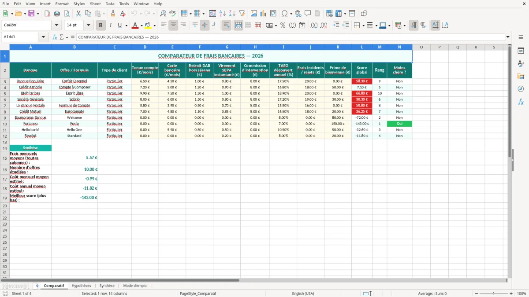529x297 pixels.
Task: Open background color dropdown arrow
Action: coord(154,26)
